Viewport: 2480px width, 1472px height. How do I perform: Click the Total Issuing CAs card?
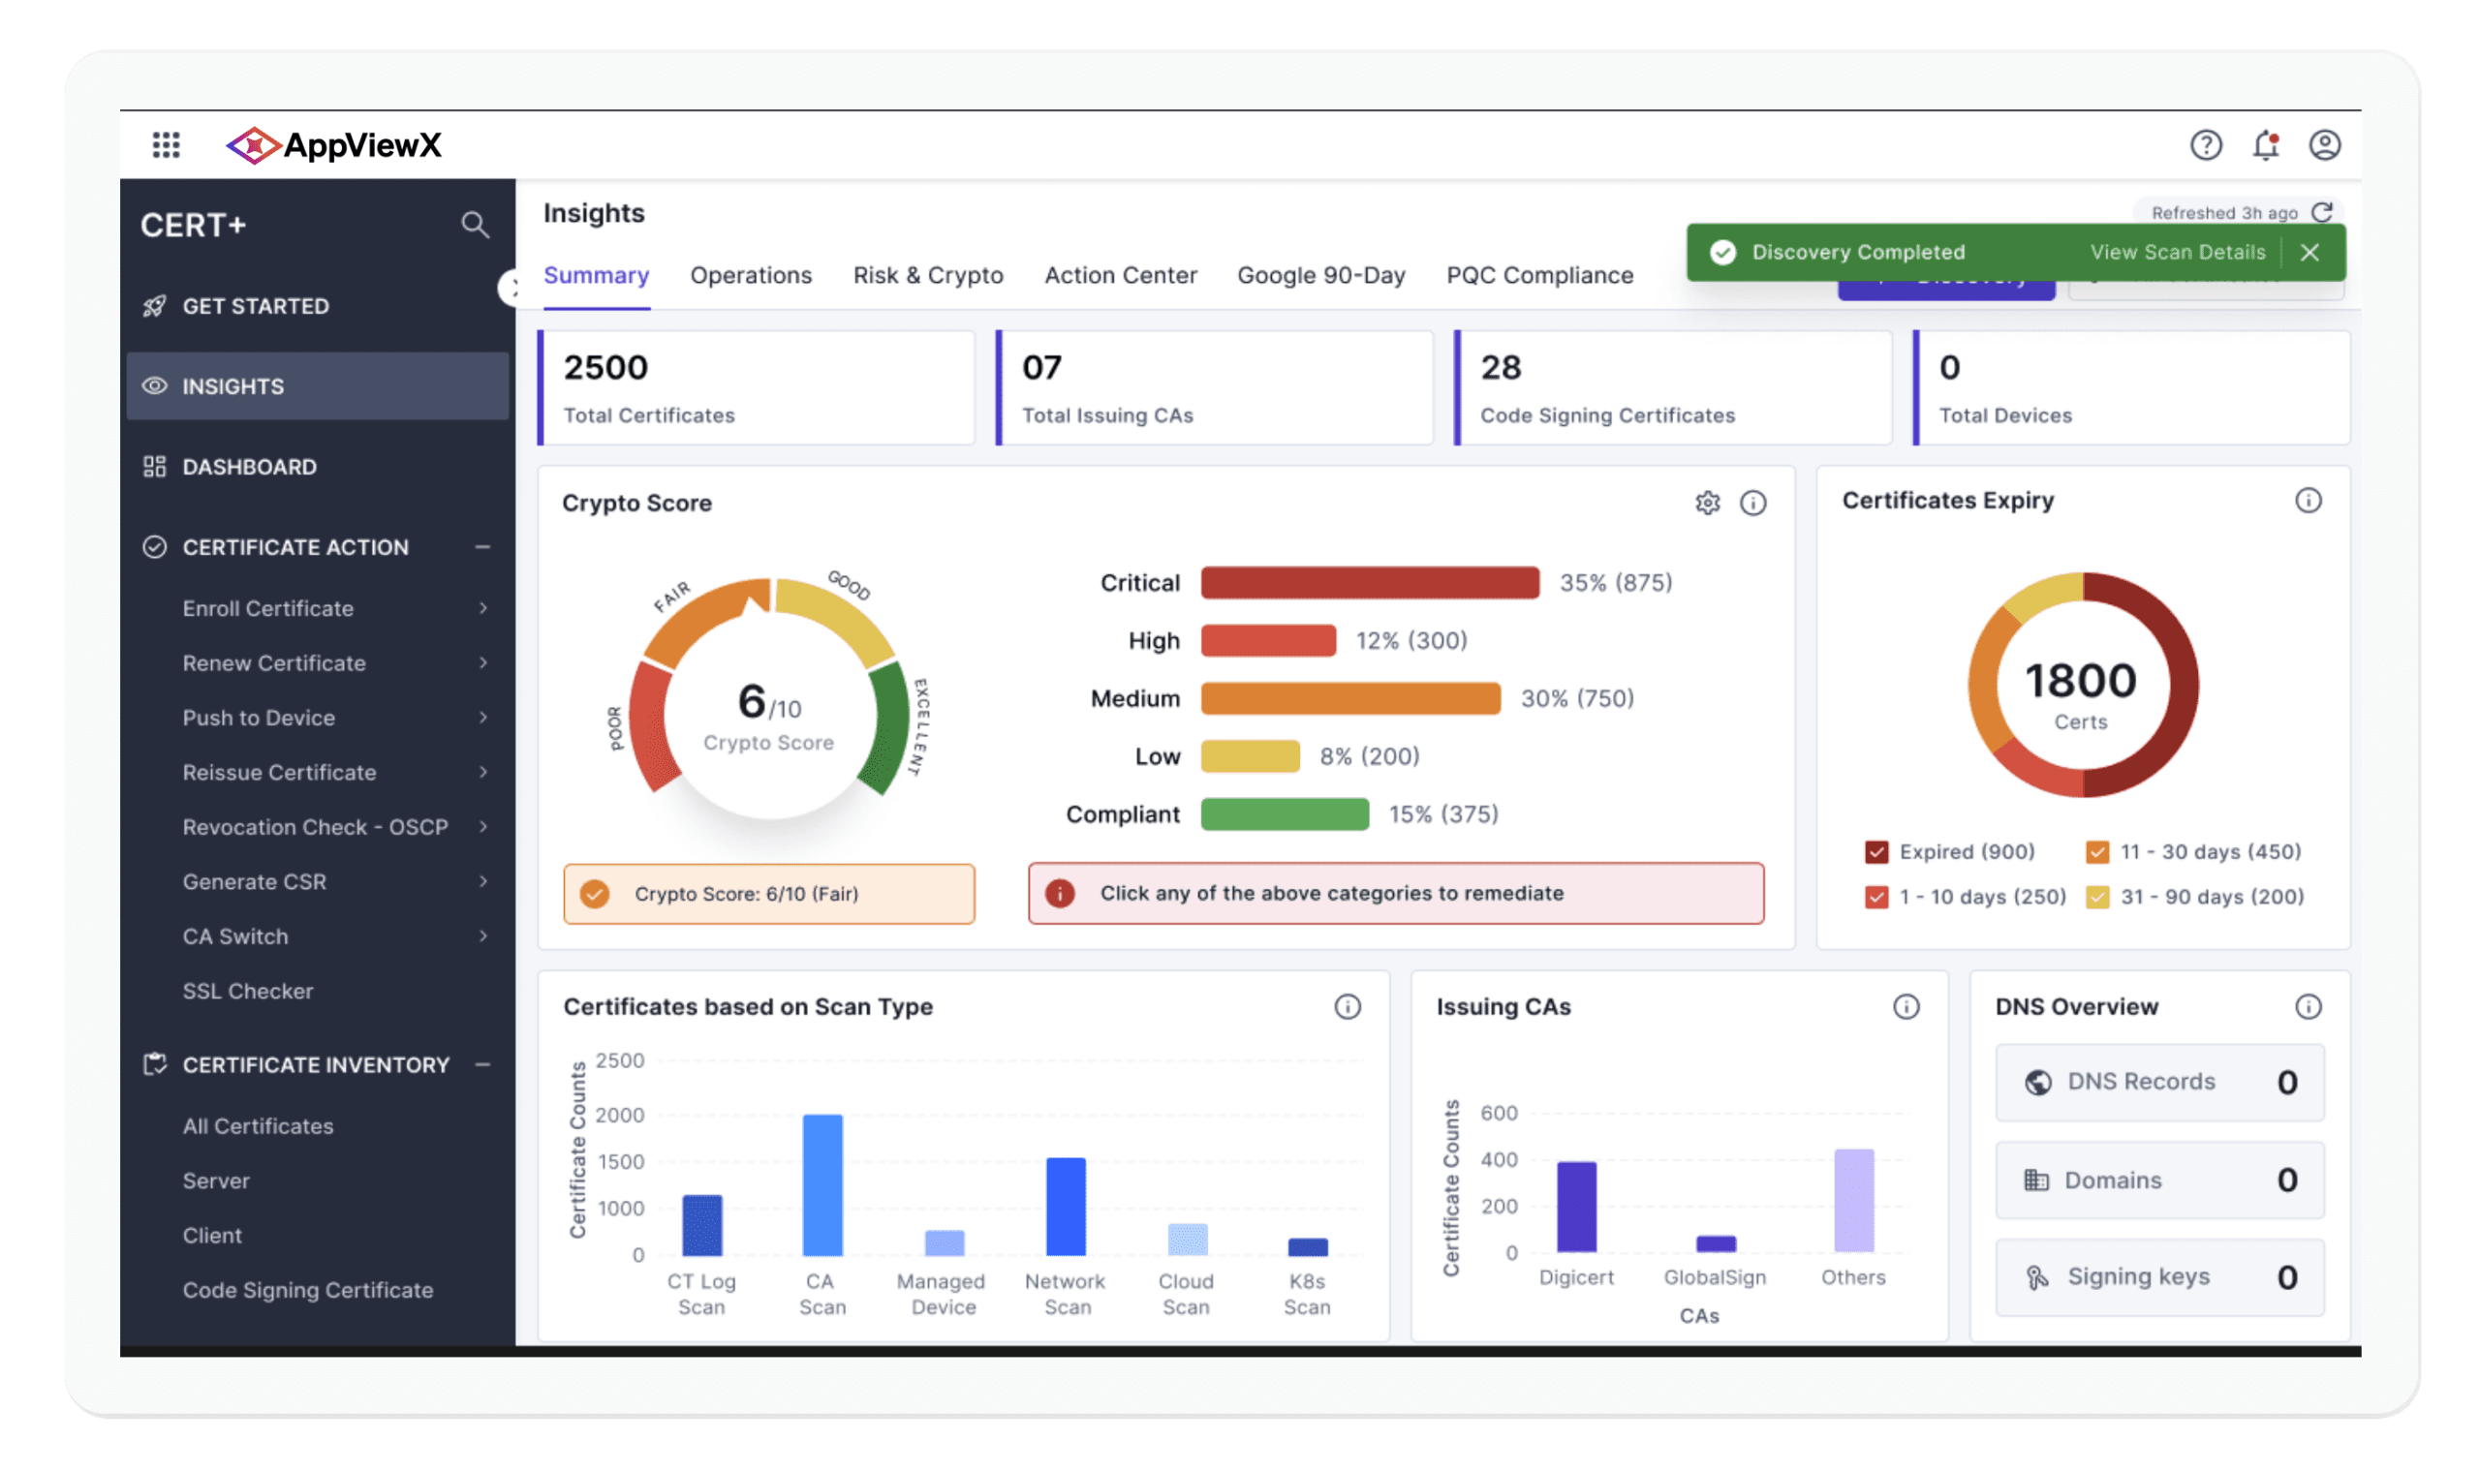1214,387
